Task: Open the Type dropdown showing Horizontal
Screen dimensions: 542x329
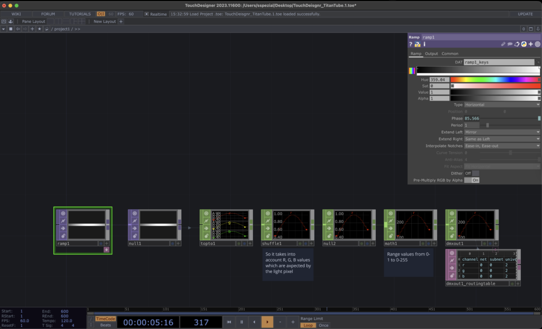Action: pyautogui.click(x=502, y=105)
